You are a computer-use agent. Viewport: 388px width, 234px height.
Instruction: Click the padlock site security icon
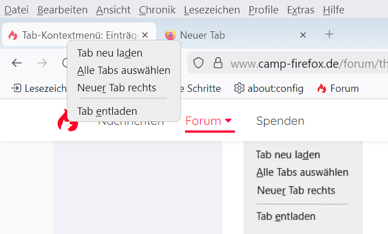pyautogui.click(x=216, y=63)
